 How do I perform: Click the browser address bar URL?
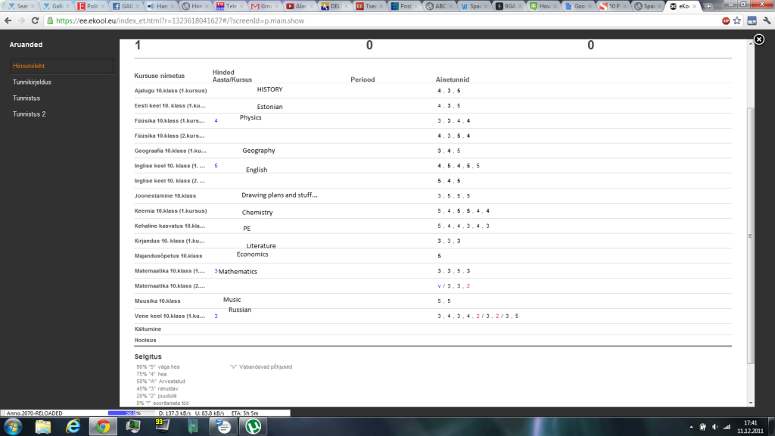pos(180,20)
